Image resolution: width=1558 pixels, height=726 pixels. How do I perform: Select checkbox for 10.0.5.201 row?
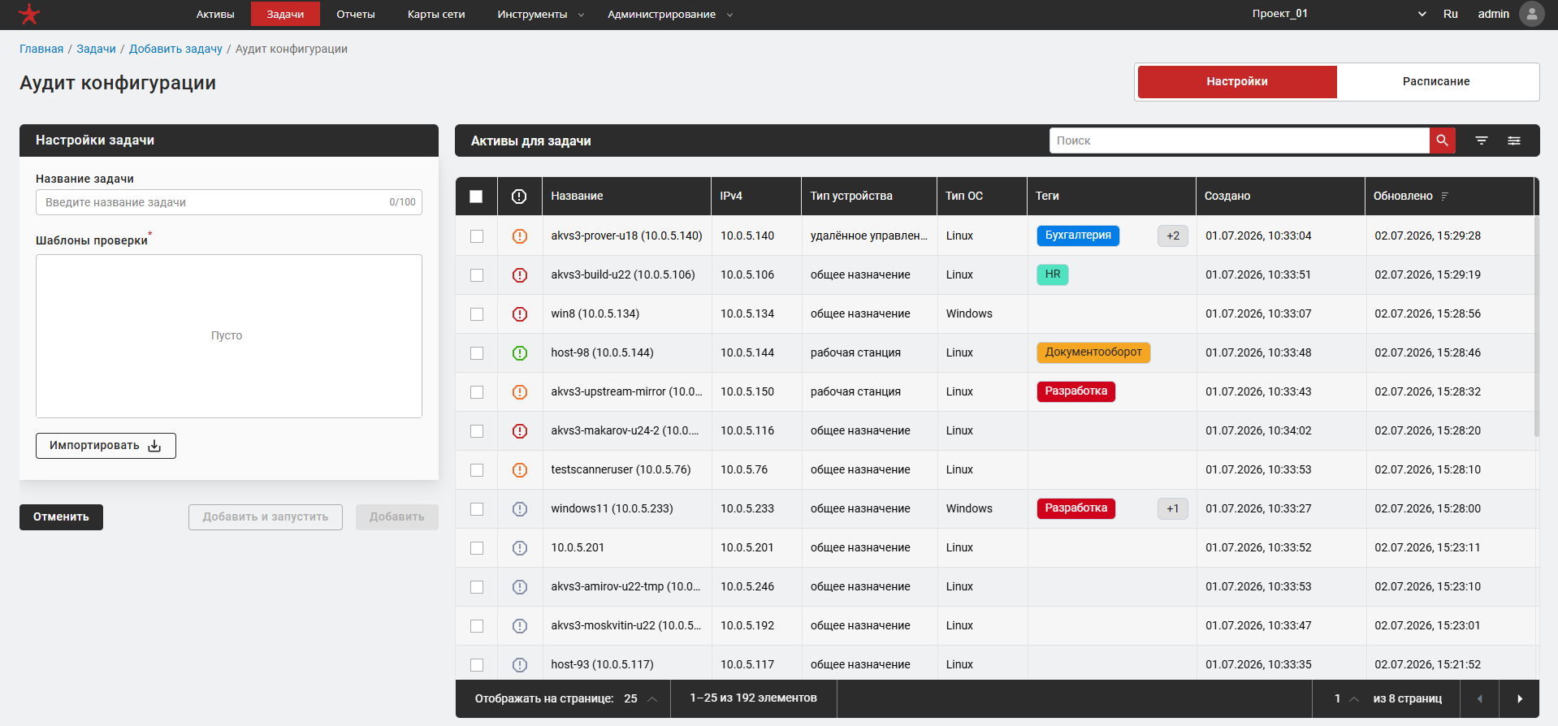(477, 548)
